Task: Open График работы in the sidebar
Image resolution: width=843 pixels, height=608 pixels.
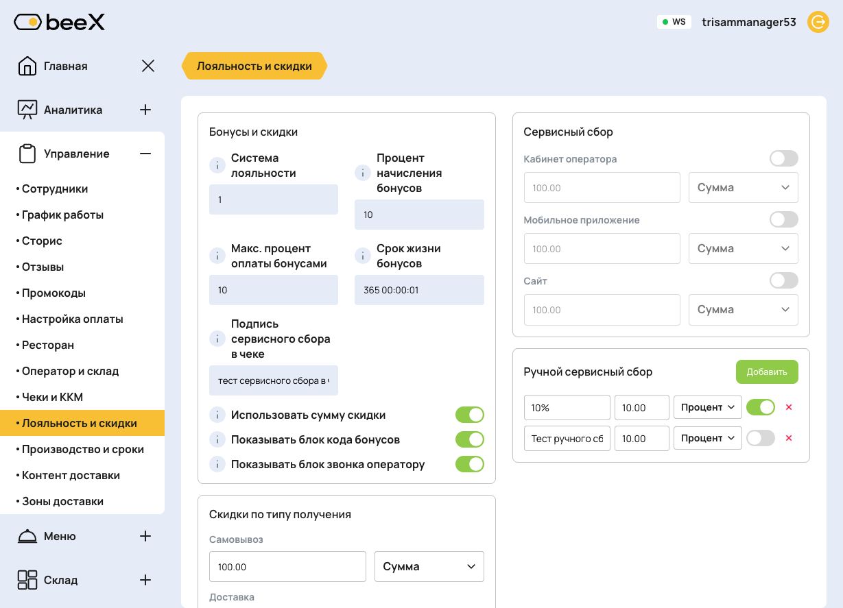Action: point(82,215)
